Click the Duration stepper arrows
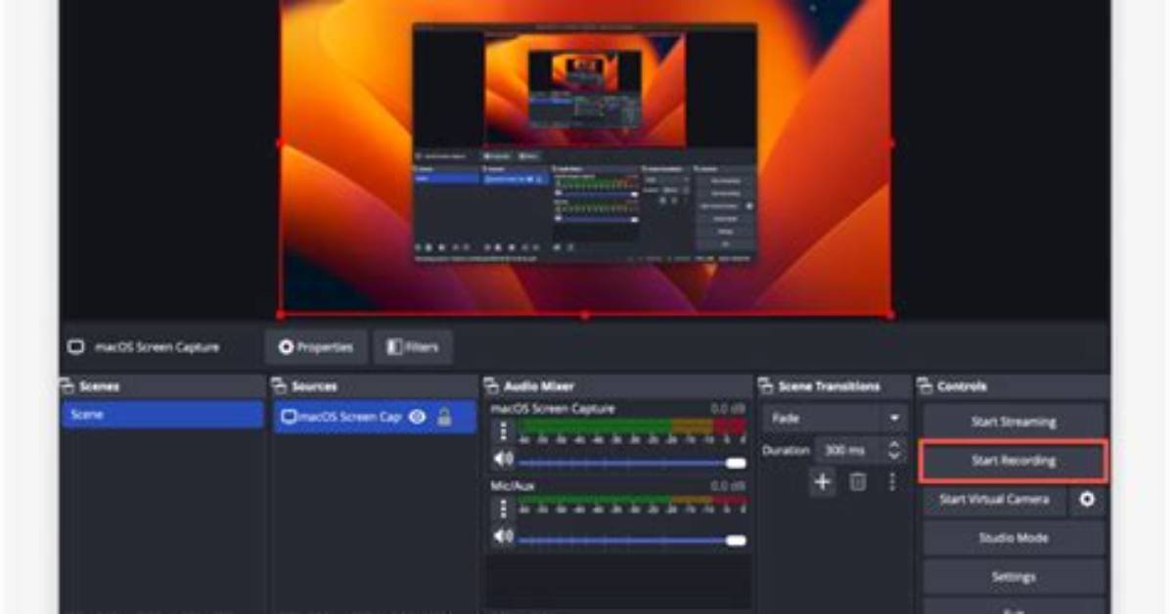 point(894,450)
